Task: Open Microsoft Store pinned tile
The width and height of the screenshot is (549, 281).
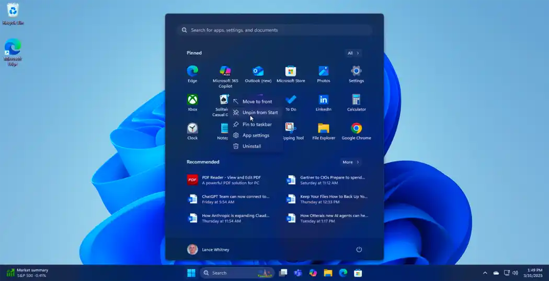Action: [291, 75]
